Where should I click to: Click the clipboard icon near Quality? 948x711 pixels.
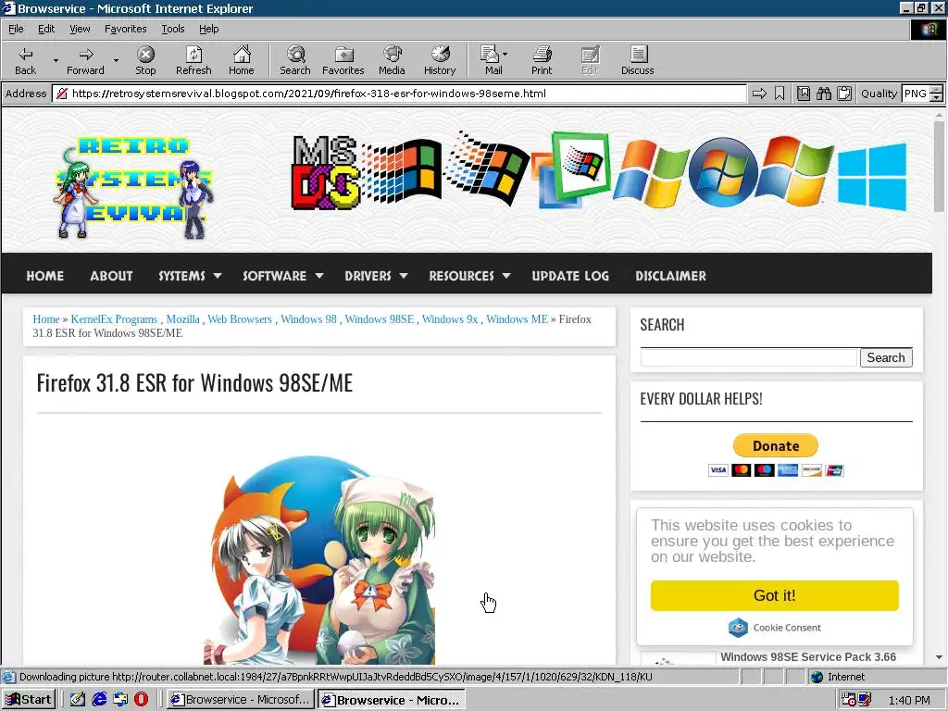(844, 94)
